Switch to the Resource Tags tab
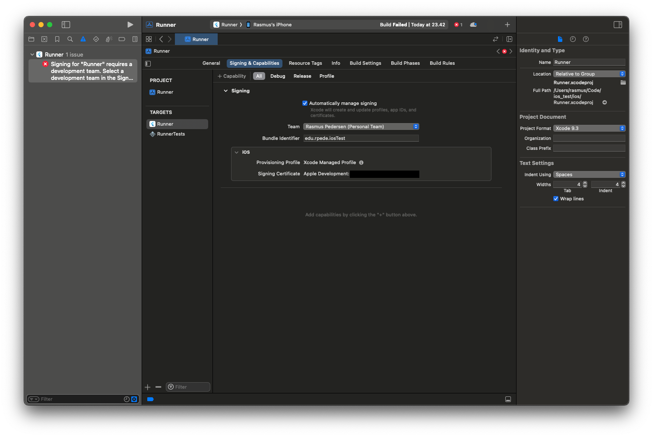Image resolution: width=653 pixels, height=437 pixels. pos(305,63)
